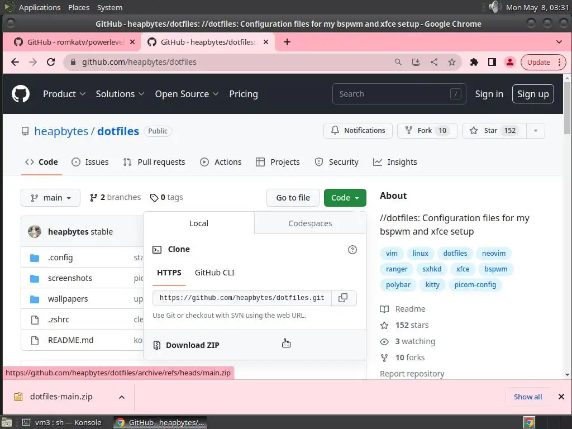Click Chrome tab search chevron
This screenshot has width=572, height=429.
(559, 42)
